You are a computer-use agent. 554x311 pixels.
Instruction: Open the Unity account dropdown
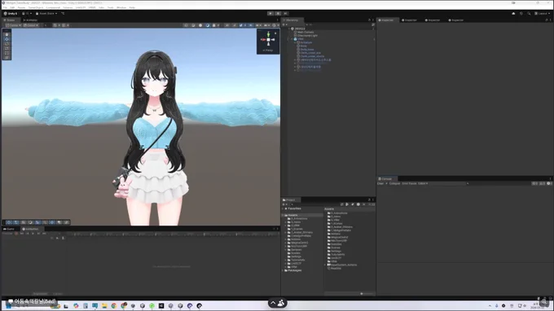(27, 13)
